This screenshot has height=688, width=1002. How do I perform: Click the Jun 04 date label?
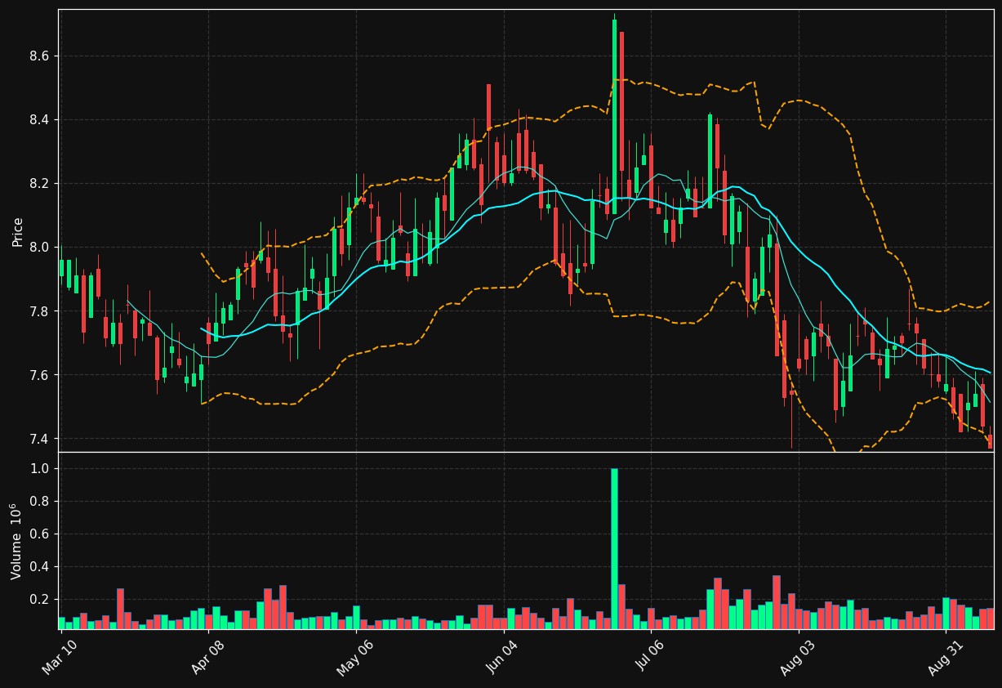point(502,657)
